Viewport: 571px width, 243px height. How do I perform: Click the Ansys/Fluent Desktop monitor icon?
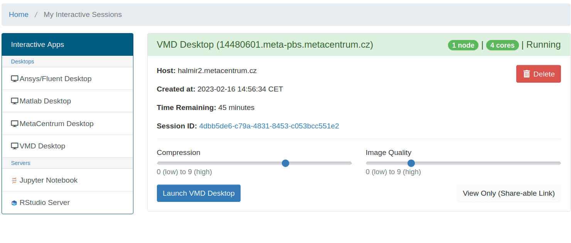15,79
